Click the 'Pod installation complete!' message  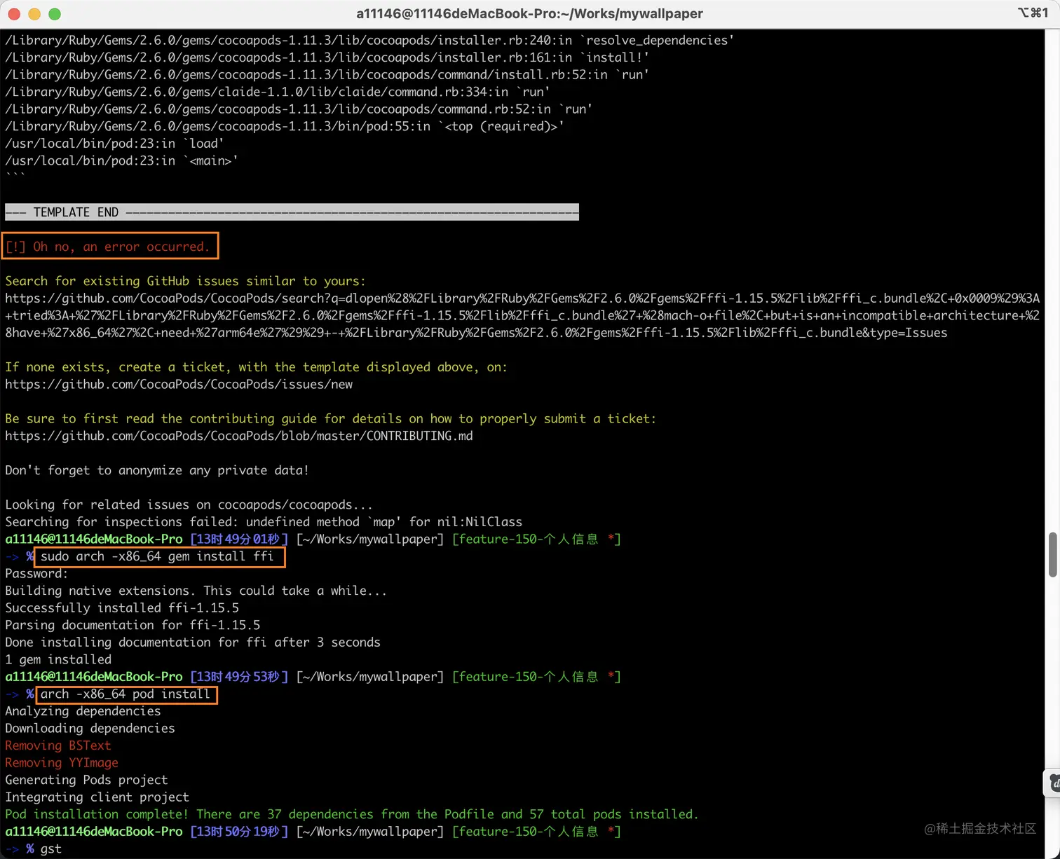351,814
